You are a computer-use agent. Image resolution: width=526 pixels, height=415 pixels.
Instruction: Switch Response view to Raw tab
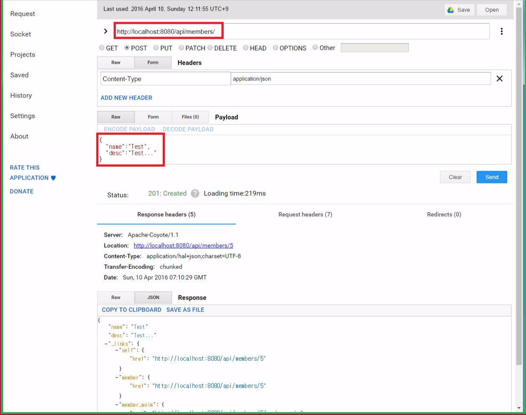click(116, 298)
